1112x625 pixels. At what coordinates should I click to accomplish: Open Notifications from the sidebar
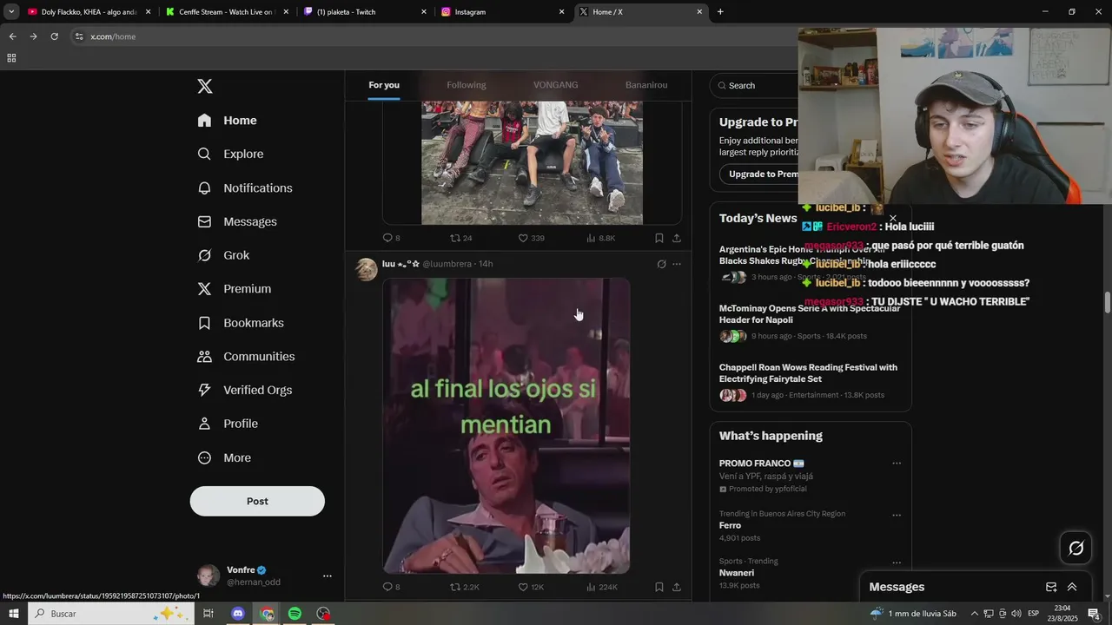(245, 187)
